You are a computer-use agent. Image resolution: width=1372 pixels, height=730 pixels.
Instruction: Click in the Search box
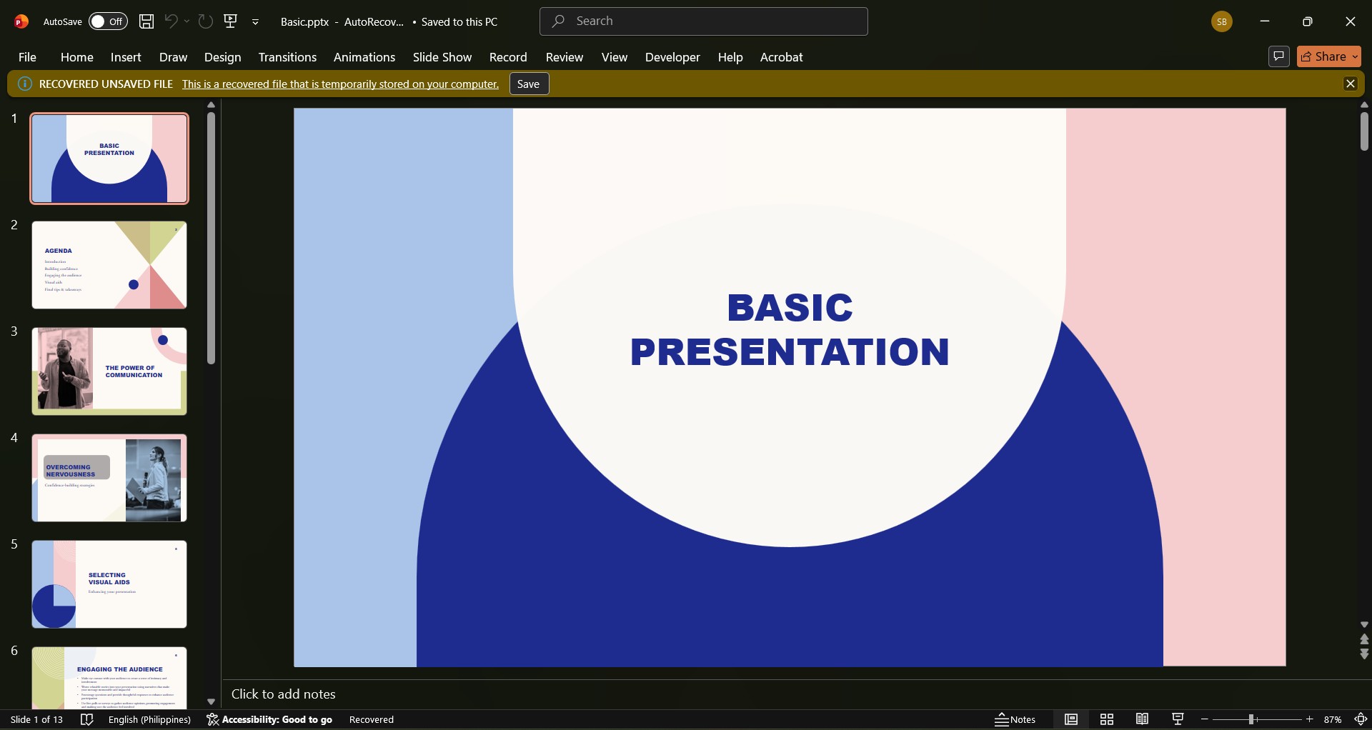click(x=703, y=21)
